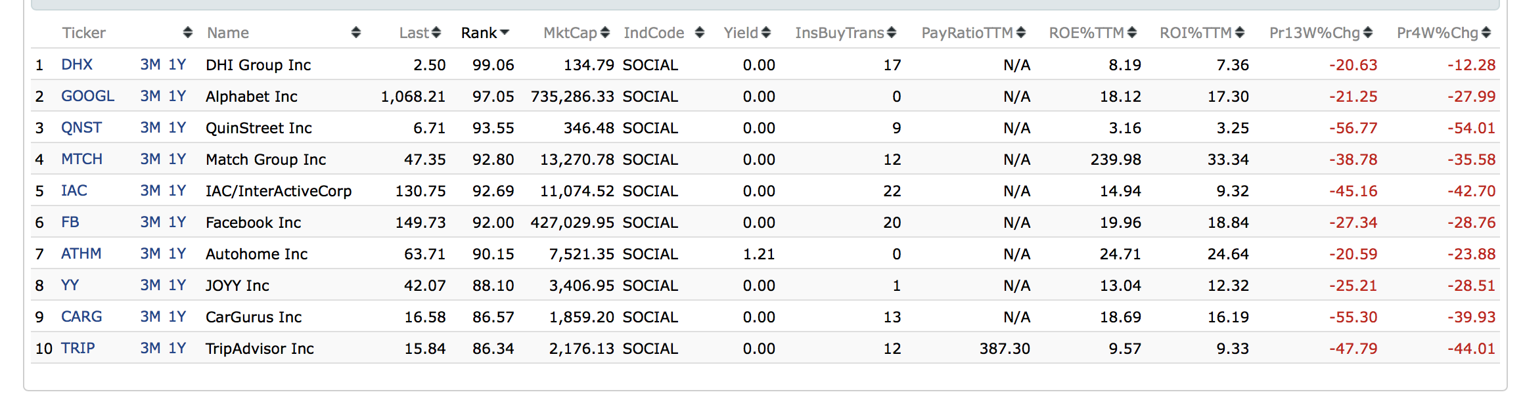View 3M chart for QNST
The image size is (1523, 411).
coord(150,128)
